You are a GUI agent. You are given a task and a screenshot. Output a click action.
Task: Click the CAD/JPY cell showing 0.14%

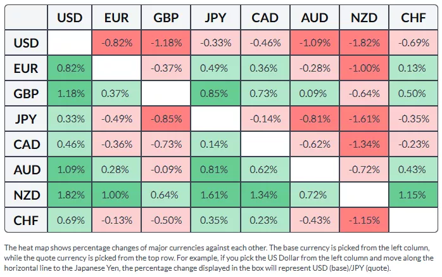(216, 145)
